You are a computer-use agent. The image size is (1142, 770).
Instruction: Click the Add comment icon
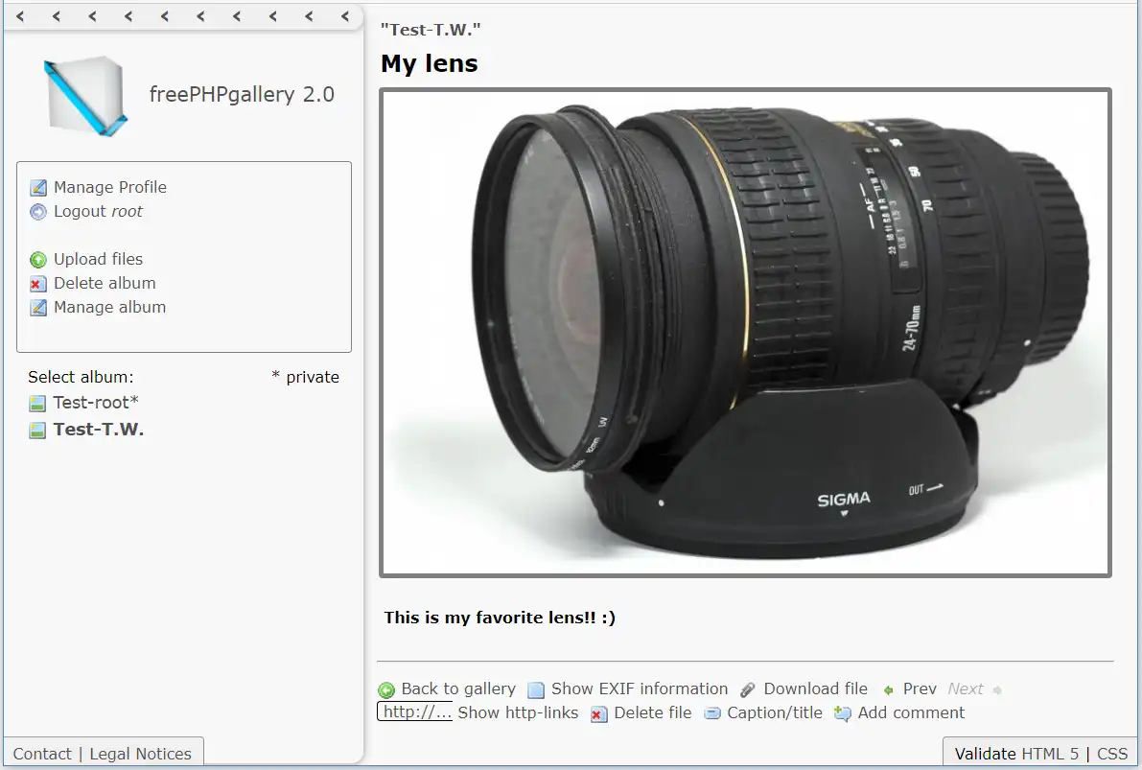pyautogui.click(x=843, y=714)
